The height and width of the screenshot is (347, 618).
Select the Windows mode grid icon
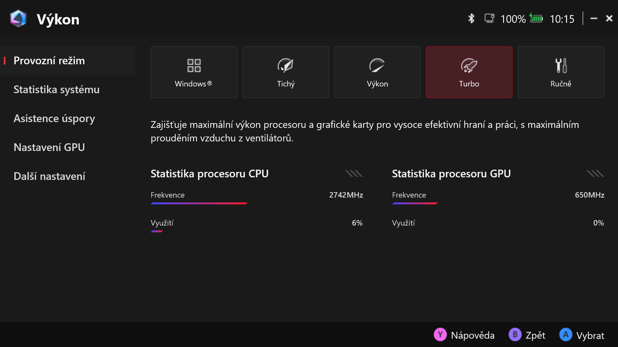coord(194,66)
